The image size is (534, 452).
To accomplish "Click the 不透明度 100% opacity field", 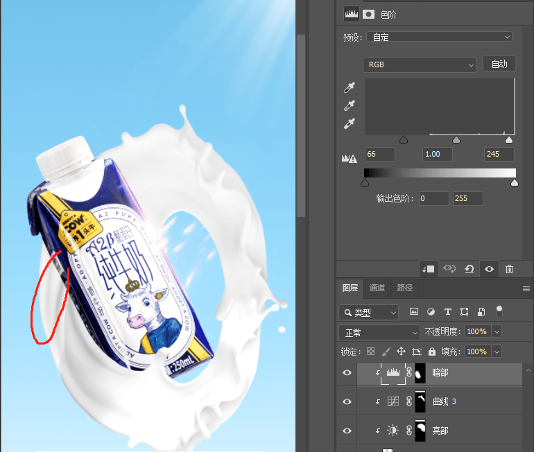I will [x=478, y=331].
